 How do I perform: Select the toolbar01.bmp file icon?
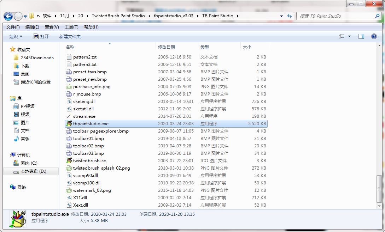(x=69, y=139)
